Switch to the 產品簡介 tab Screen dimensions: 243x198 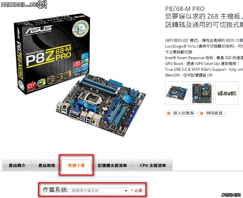point(17,165)
